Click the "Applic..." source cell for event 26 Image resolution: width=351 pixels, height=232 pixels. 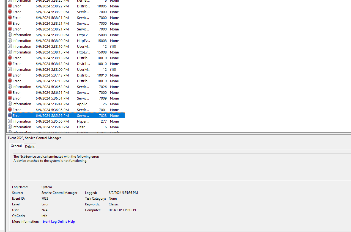(83, 104)
